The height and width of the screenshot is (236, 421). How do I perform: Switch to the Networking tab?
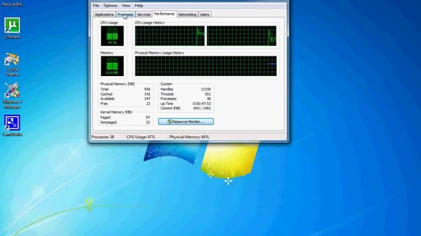pos(187,14)
